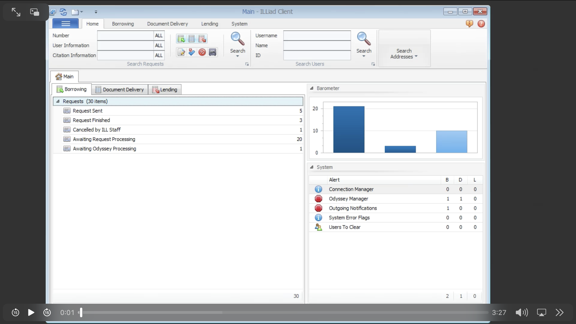Click the blue checkmark icon in the ribbon

pos(192,52)
